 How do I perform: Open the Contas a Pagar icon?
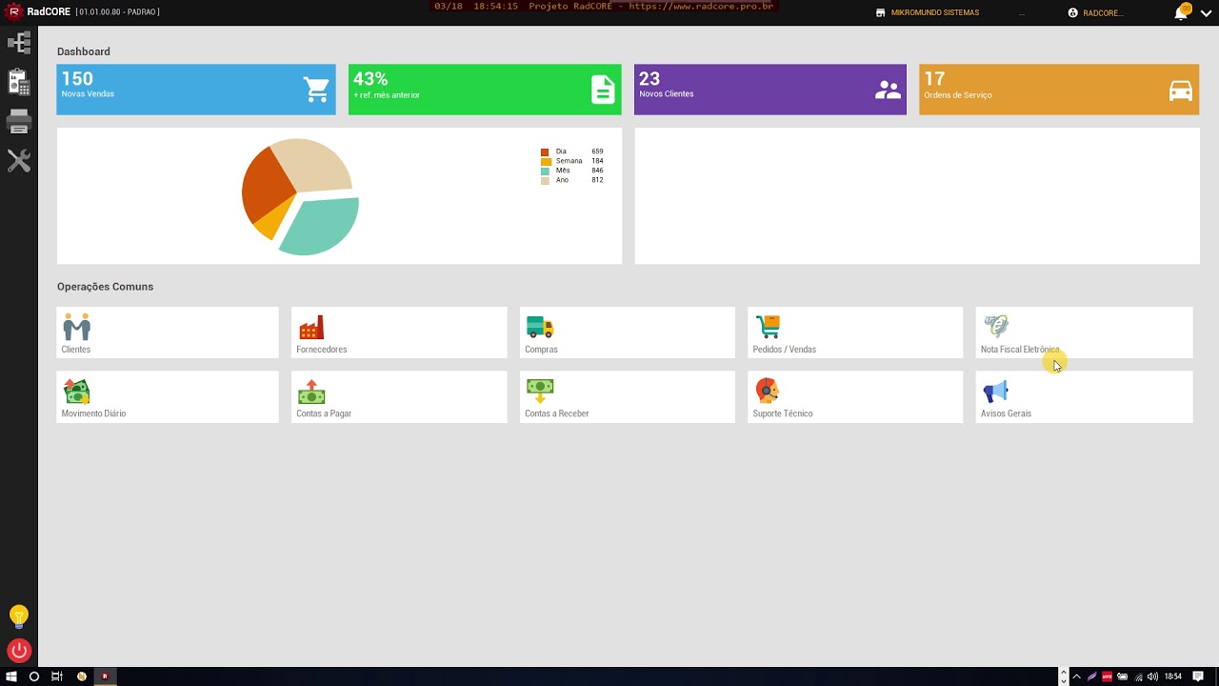[x=311, y=392]
